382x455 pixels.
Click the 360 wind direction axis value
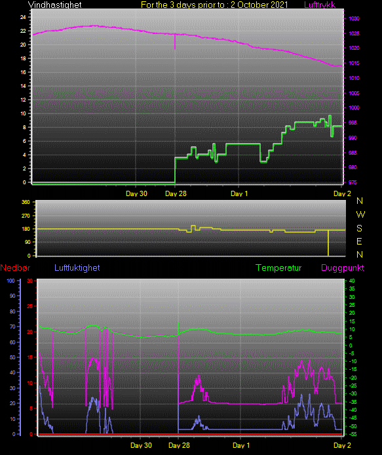pos(26,202)
